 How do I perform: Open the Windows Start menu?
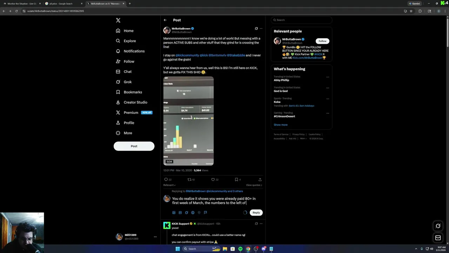[177, 249]
